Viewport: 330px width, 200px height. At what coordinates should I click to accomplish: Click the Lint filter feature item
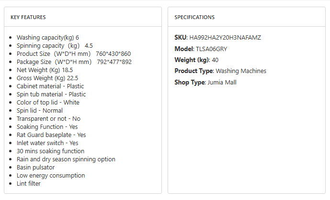coord(29,183)
